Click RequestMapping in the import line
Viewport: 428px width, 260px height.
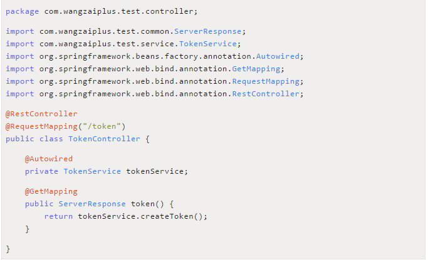coord(268,81)
